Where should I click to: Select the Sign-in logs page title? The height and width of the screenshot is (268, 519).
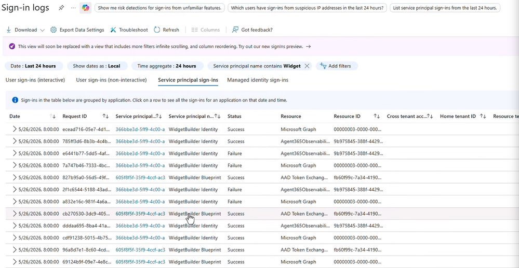click(25, 8)
